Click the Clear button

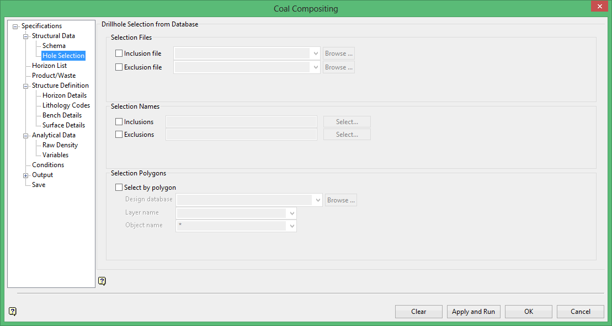(418, 312)
